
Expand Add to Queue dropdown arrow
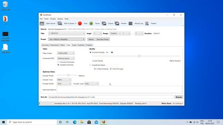[76, 24]
